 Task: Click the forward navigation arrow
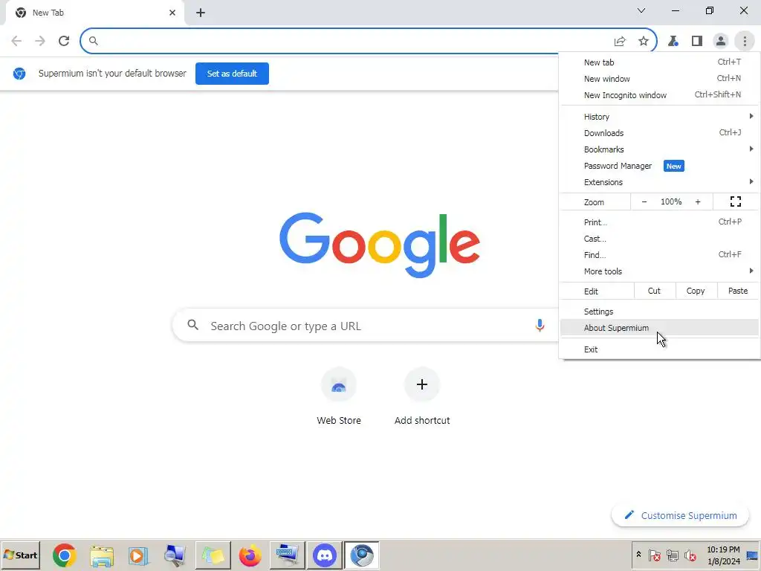coord(40,41)
